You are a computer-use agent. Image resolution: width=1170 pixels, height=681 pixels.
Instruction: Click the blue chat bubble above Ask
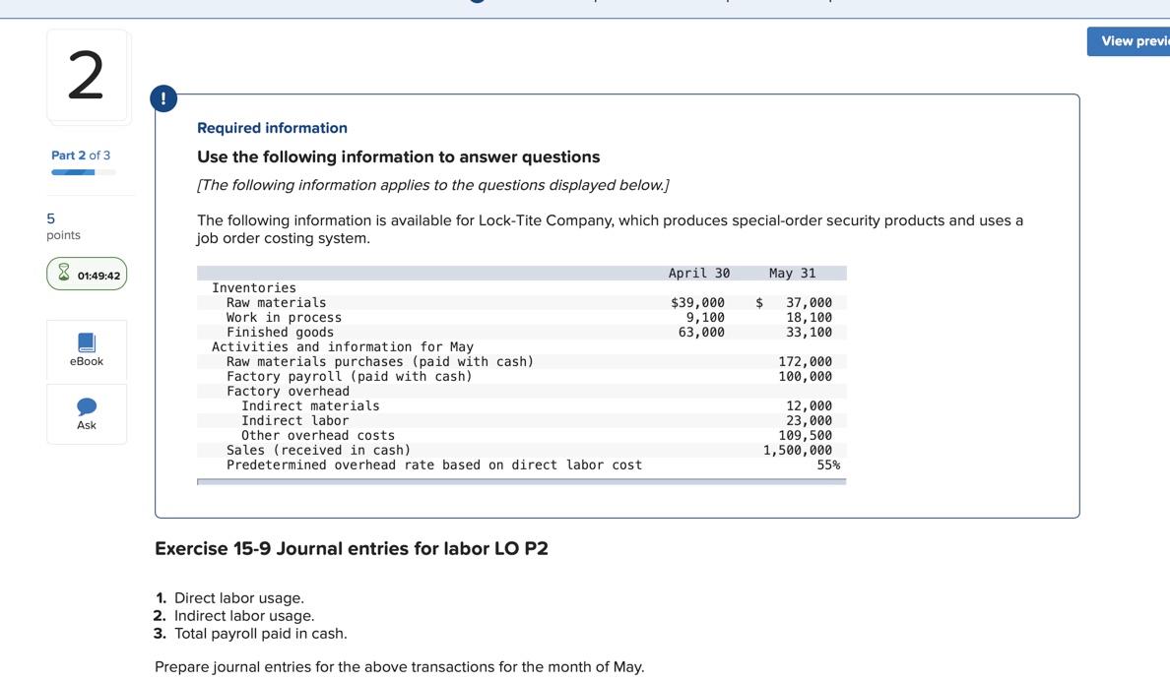tap(86, 405)
